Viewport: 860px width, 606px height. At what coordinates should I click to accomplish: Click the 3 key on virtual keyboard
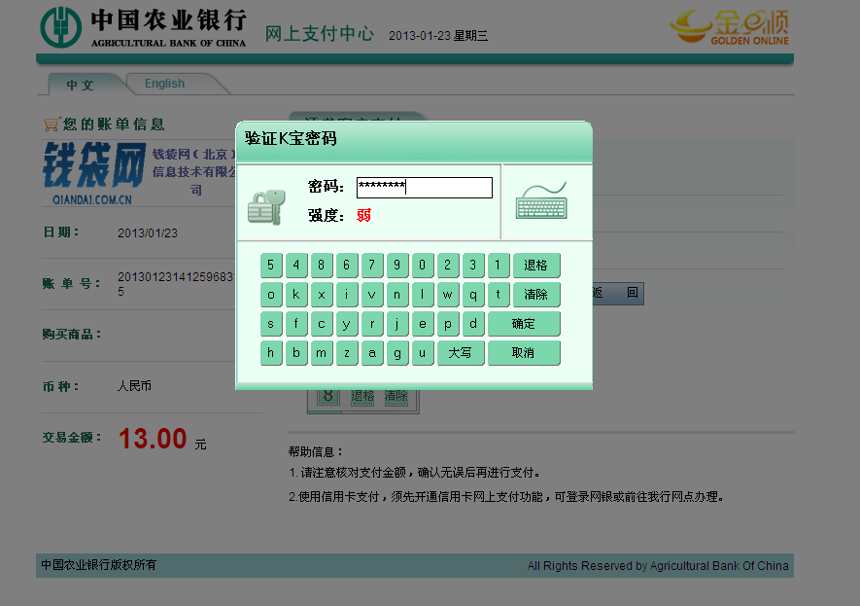pyautogui.click(x=473, y=266)
